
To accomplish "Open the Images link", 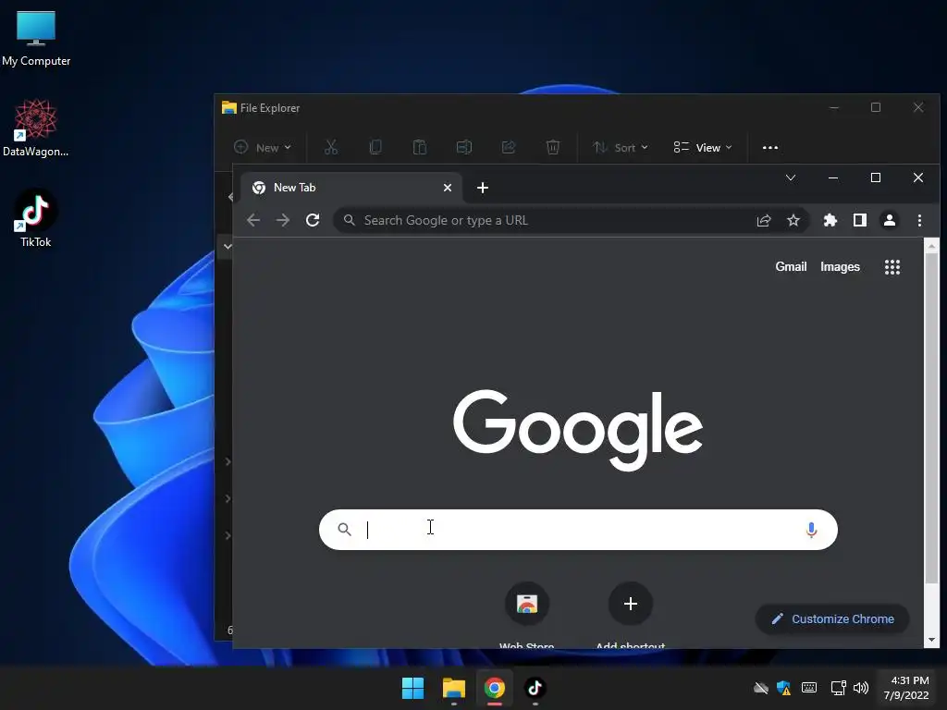I will tap(840, 266).
